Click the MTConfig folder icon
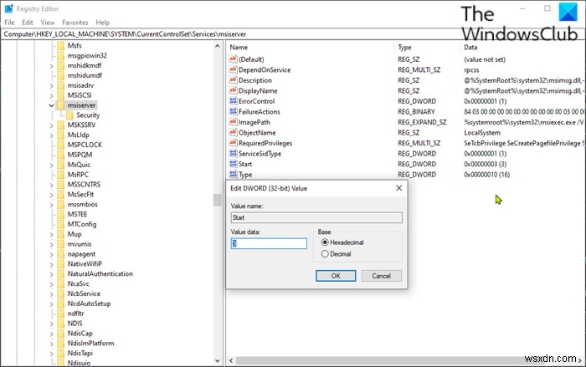The height and width of the screenshot is (367, 586). [x=61, y=224]
